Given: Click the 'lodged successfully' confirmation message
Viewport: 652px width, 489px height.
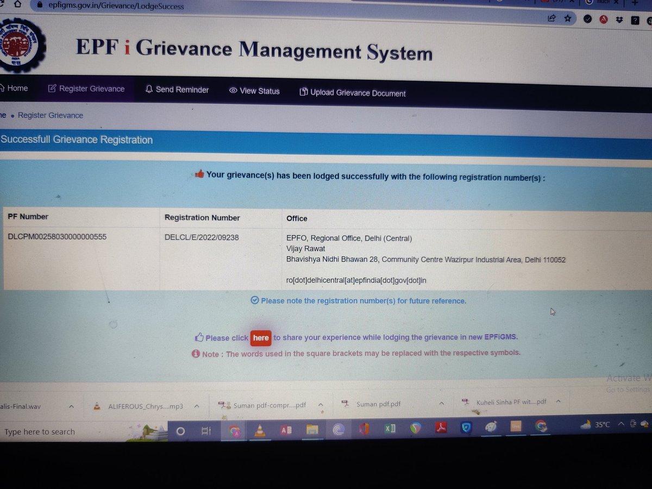Looking at the screenshot, I should [375, 177].
